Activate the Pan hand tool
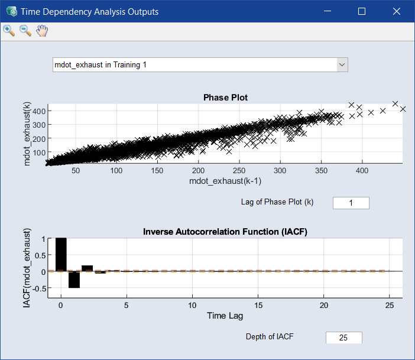The image size is (415, 360). tap(41, 31)
